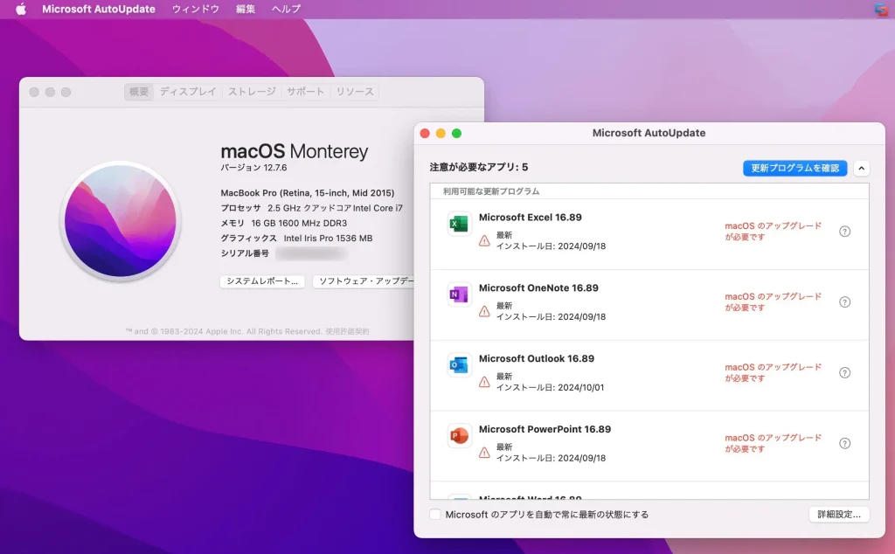Image resolution: width=895 pixels, height=554 pixels.
Task: Click the Excel warning triangle icon
Action: click(x=484, y=241)
